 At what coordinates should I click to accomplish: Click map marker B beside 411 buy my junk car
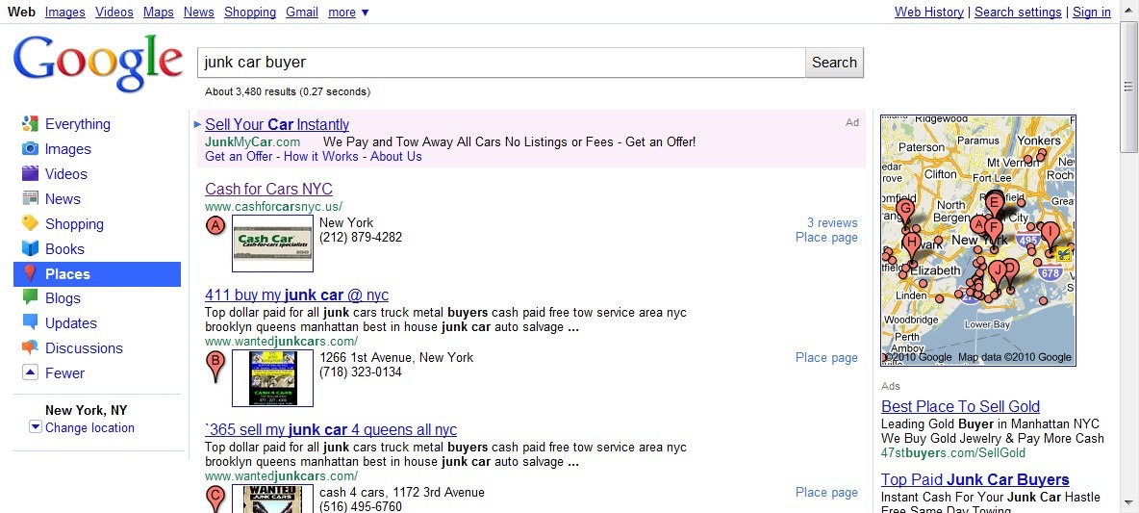(215, 364)
